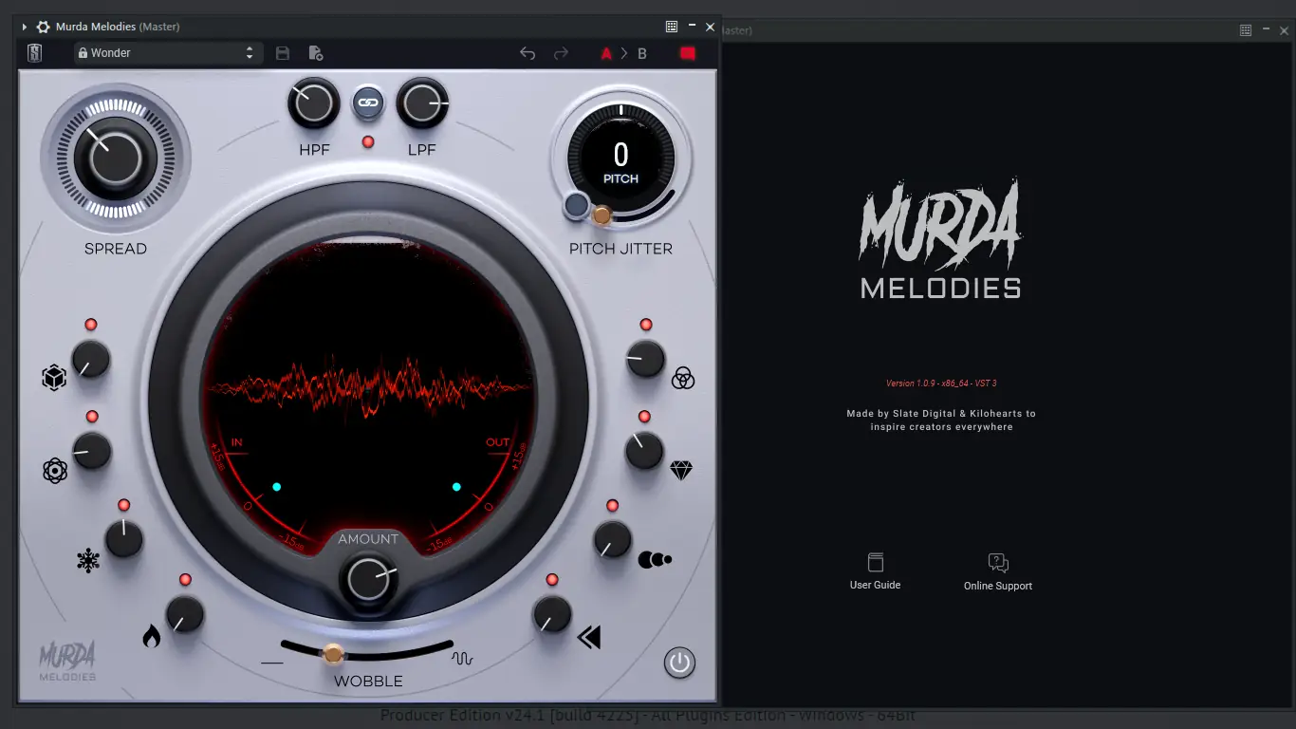The width and height of the screenshot is (1296, 729).
Task: Click the knob beside the reverse icon
Action: pos(551,614)
